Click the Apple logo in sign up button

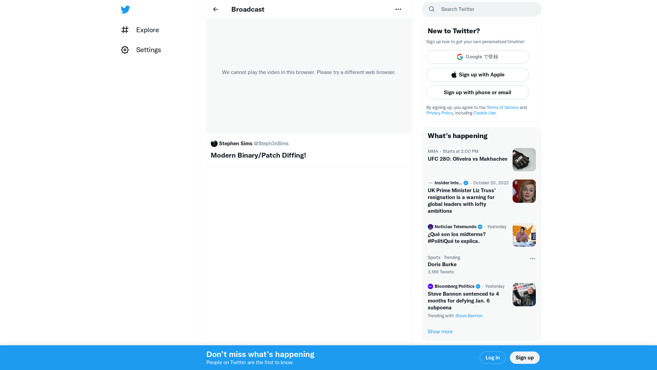click(x=454, y=74)
